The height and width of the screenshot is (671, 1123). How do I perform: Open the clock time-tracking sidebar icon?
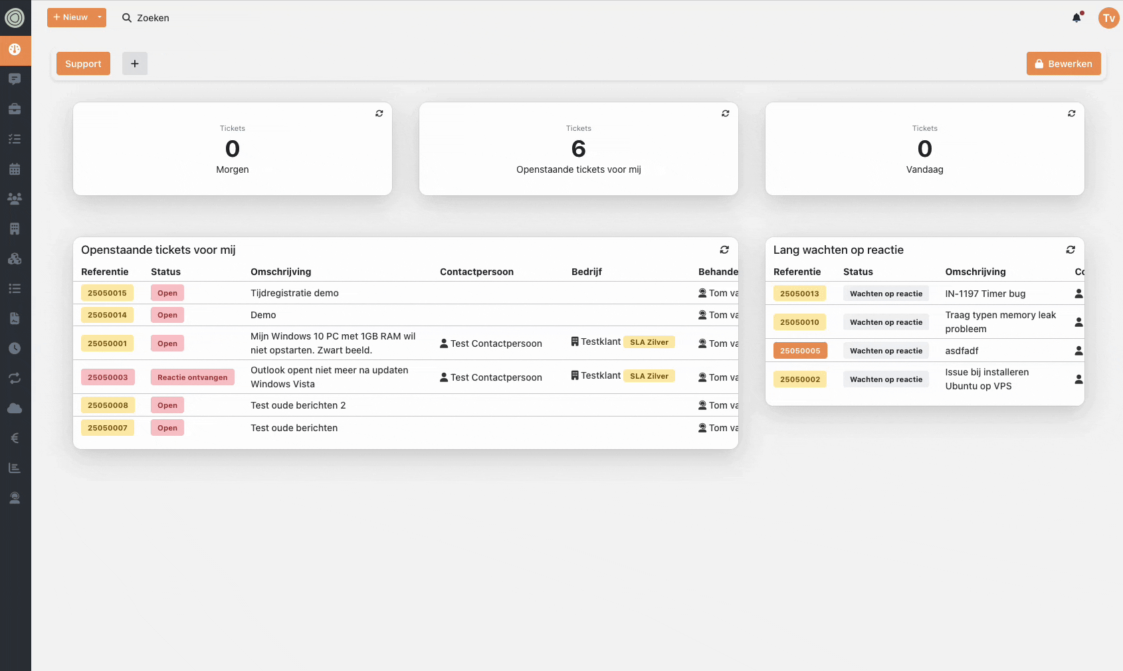click(15, 348)
